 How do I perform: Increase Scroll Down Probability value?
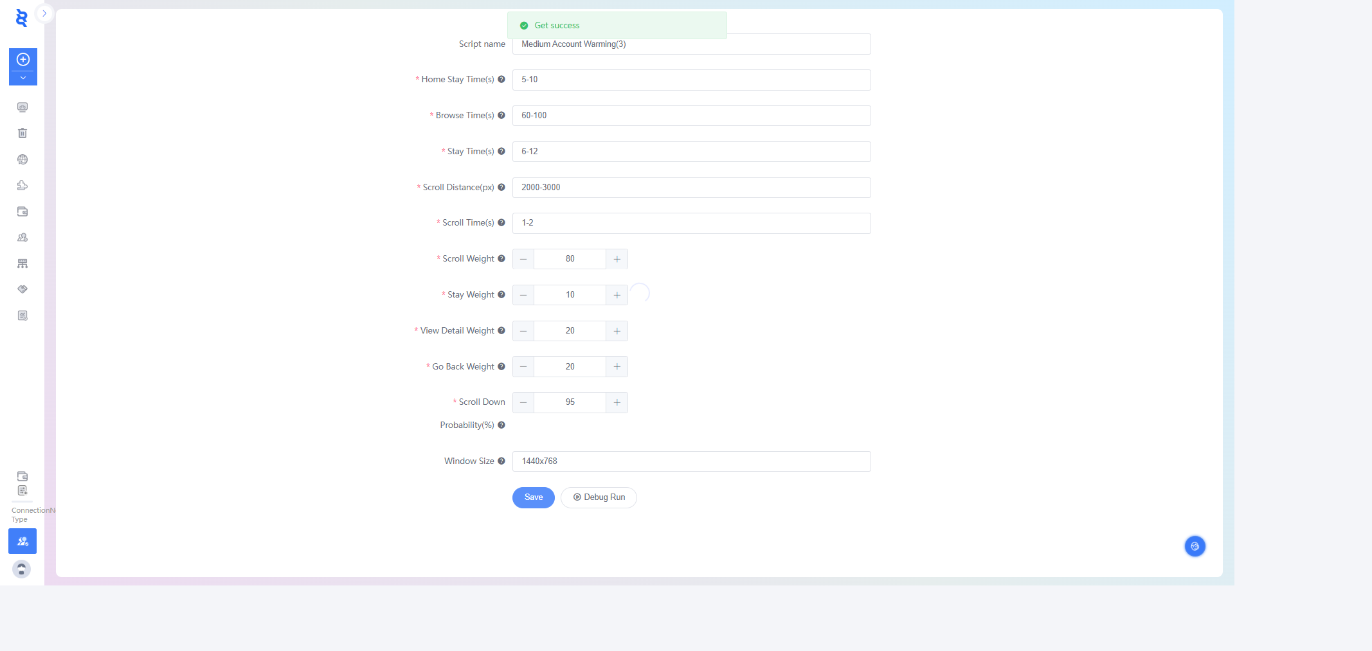click(x=617, y=402)
